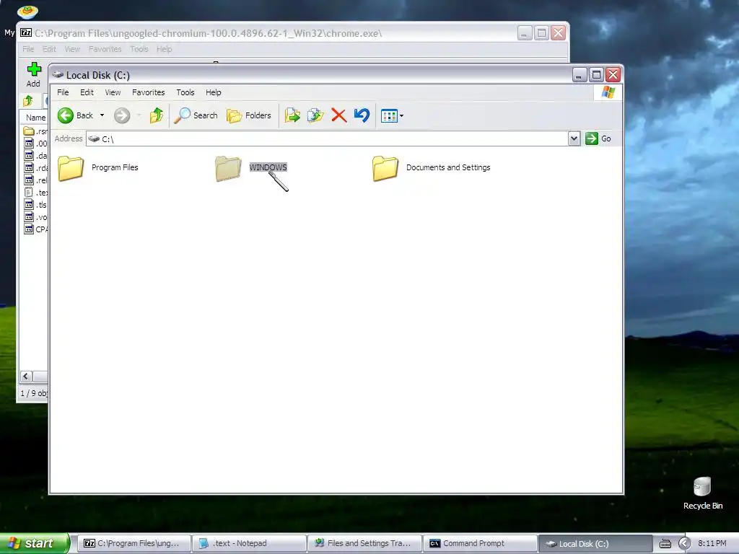
Task: Open the Favorites menu in 7-Zip window
Action: [105, 49]
